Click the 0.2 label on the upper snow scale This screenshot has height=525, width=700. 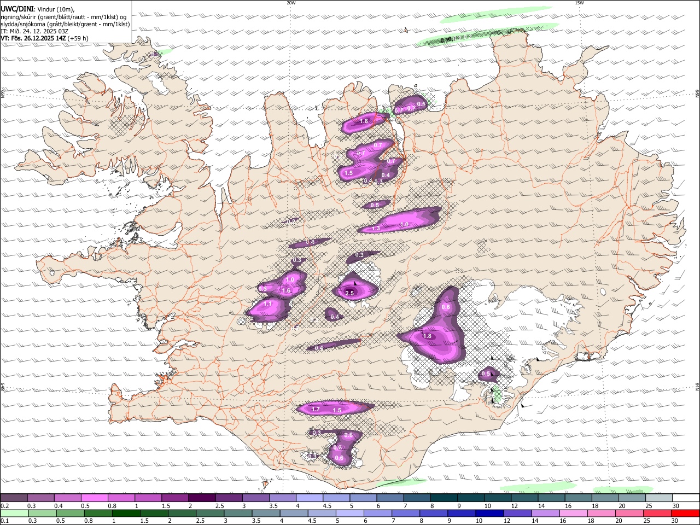coord(5,506)
